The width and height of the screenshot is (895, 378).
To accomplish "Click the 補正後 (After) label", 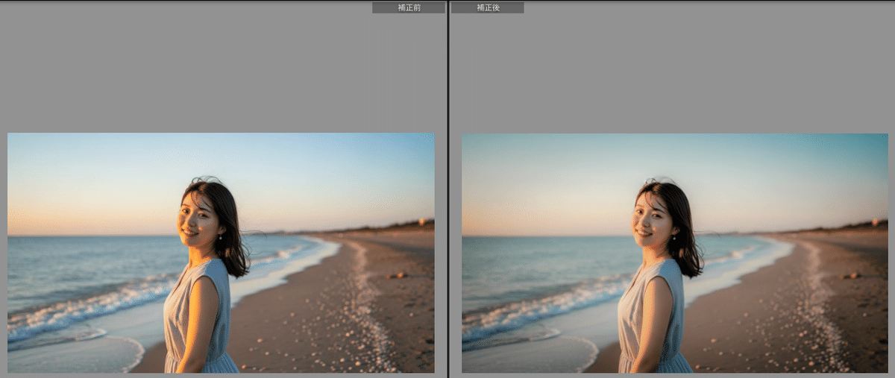I will 486,7.
